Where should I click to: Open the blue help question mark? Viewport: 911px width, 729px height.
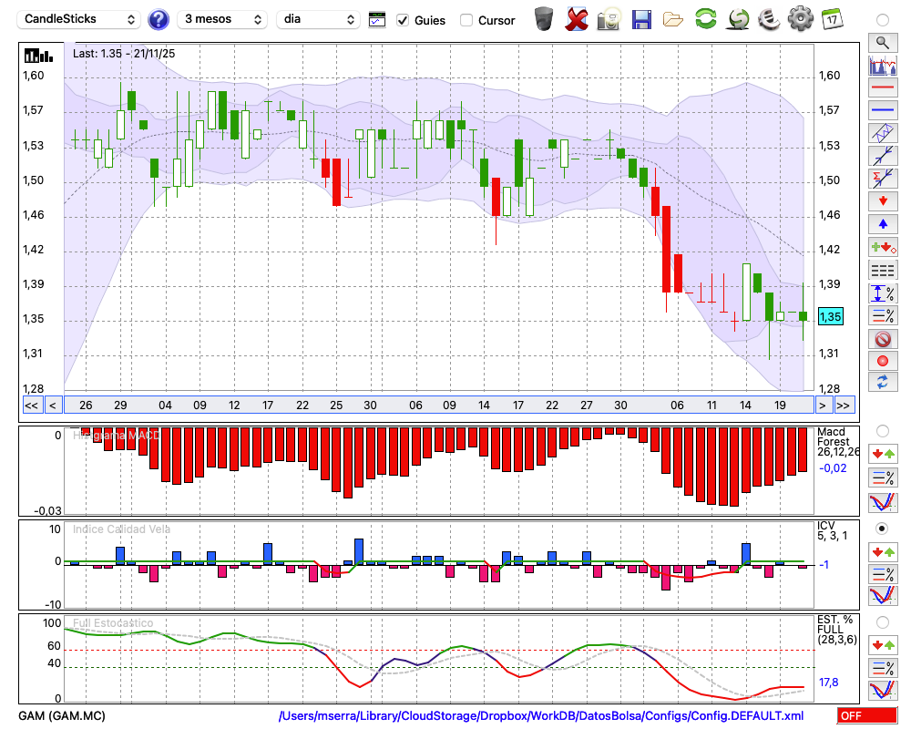[x=159, y=19]
